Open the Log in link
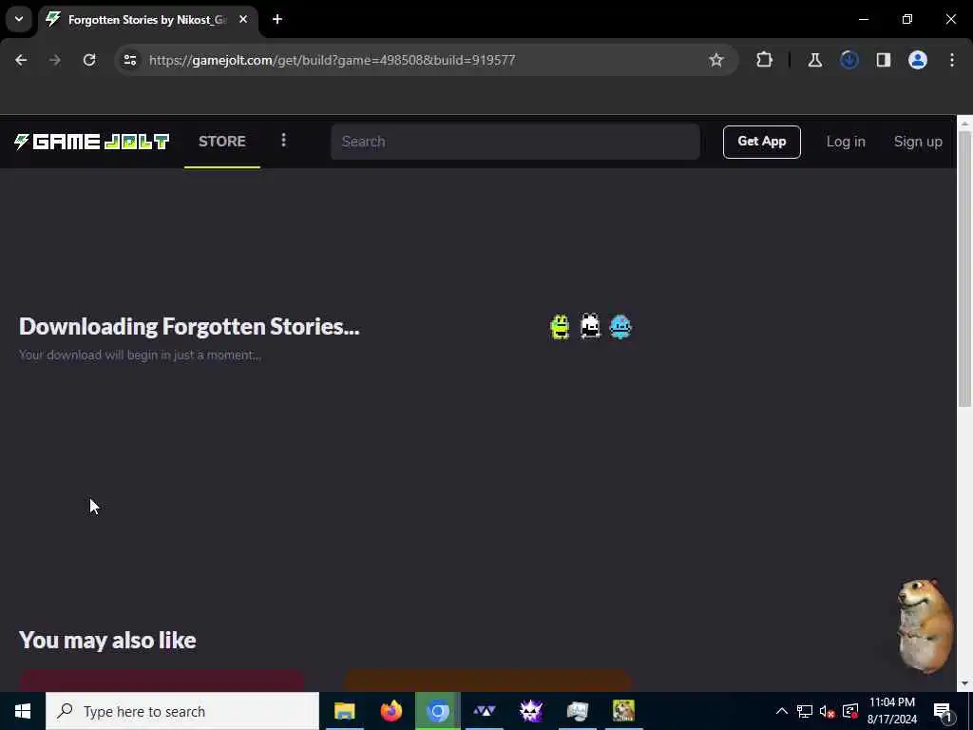Image resolution: width=973 pixels, height=730 pixels. [x=845, y=142]
